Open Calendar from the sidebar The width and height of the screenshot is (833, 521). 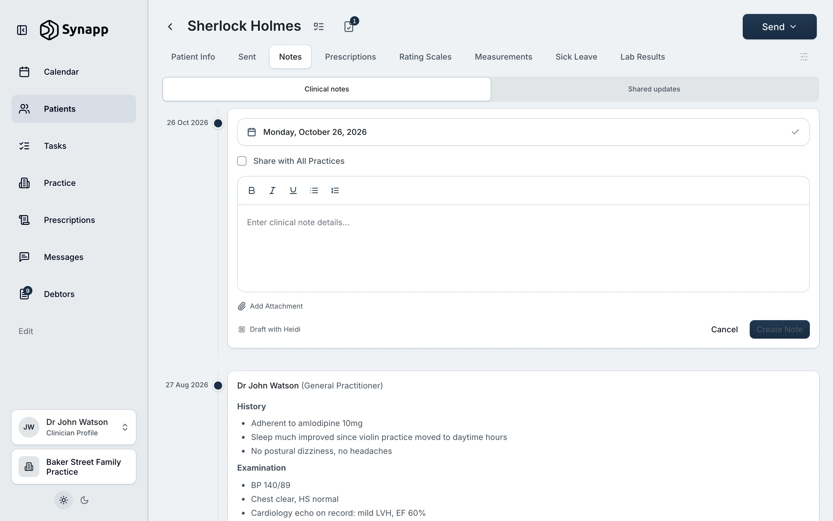click(74, 72)
